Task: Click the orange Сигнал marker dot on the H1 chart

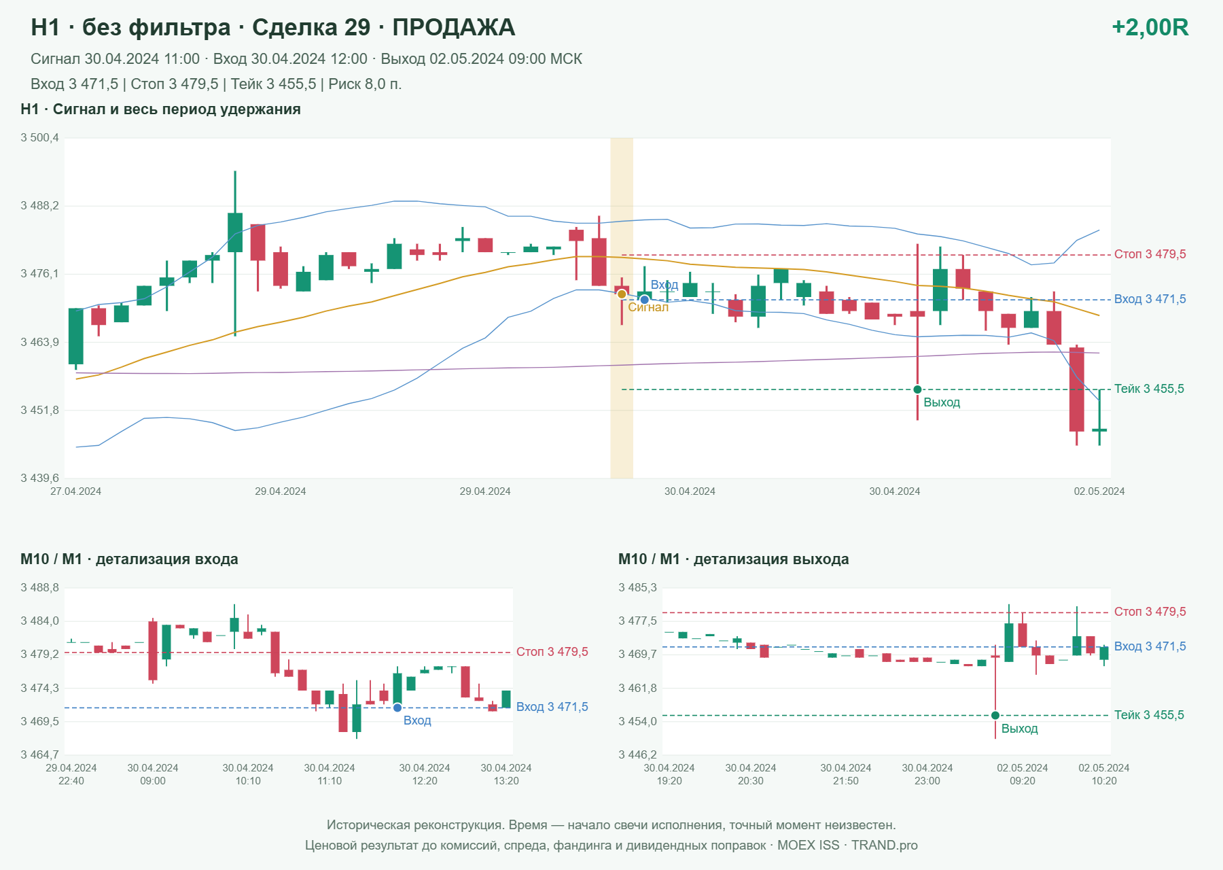Action: click(622, 294)
